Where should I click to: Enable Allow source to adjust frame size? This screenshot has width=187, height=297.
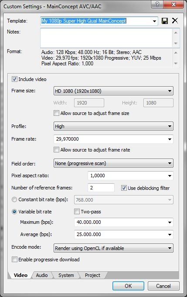tap(57, 113)
